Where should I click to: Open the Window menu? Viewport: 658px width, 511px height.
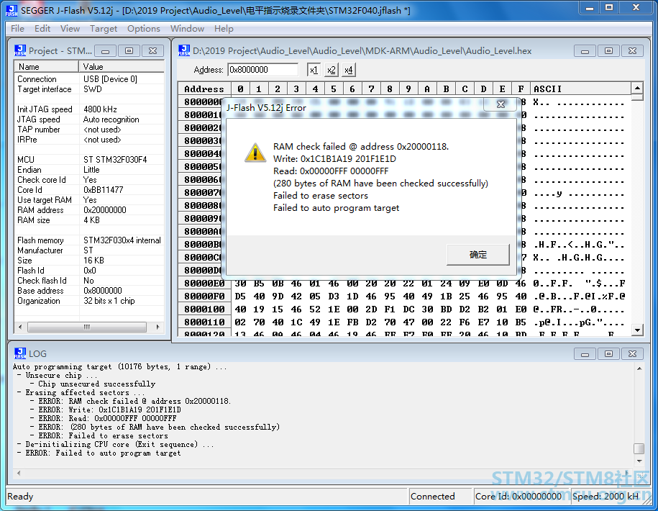coord(187,29)
